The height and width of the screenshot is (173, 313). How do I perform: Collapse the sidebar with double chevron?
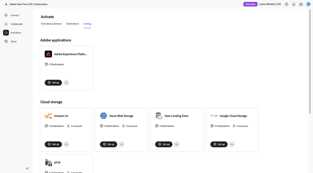click(27, 168)
